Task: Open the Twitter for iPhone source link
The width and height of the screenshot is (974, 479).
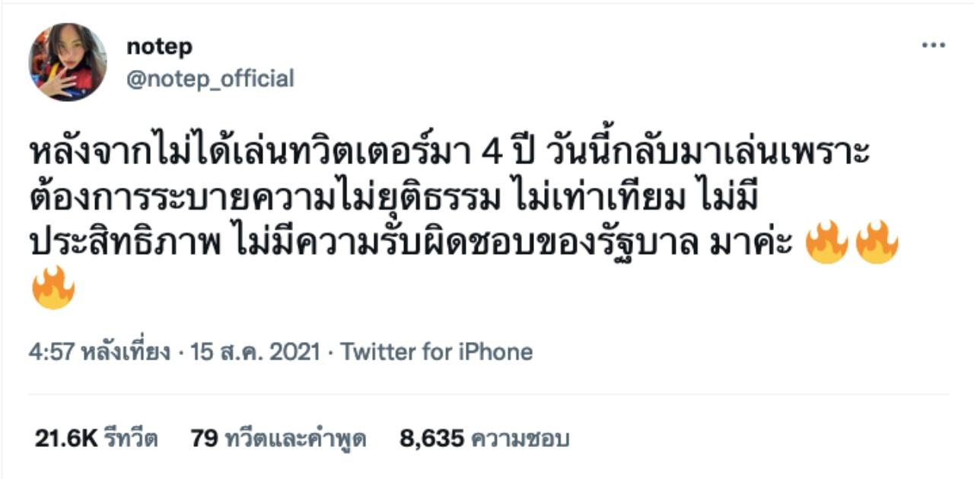Action: point(436,352)
